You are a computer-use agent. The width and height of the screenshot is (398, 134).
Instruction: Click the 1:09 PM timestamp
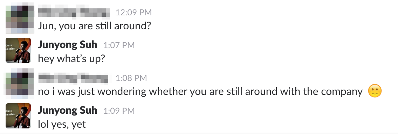pos(119,111)
